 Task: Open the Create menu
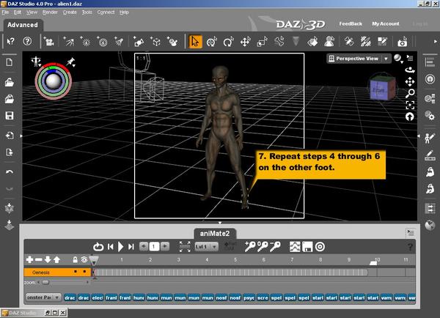70,12
